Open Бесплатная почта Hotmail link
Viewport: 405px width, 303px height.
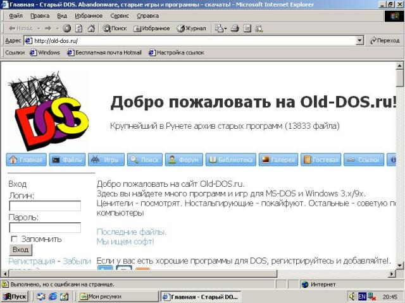pos(104,52)
